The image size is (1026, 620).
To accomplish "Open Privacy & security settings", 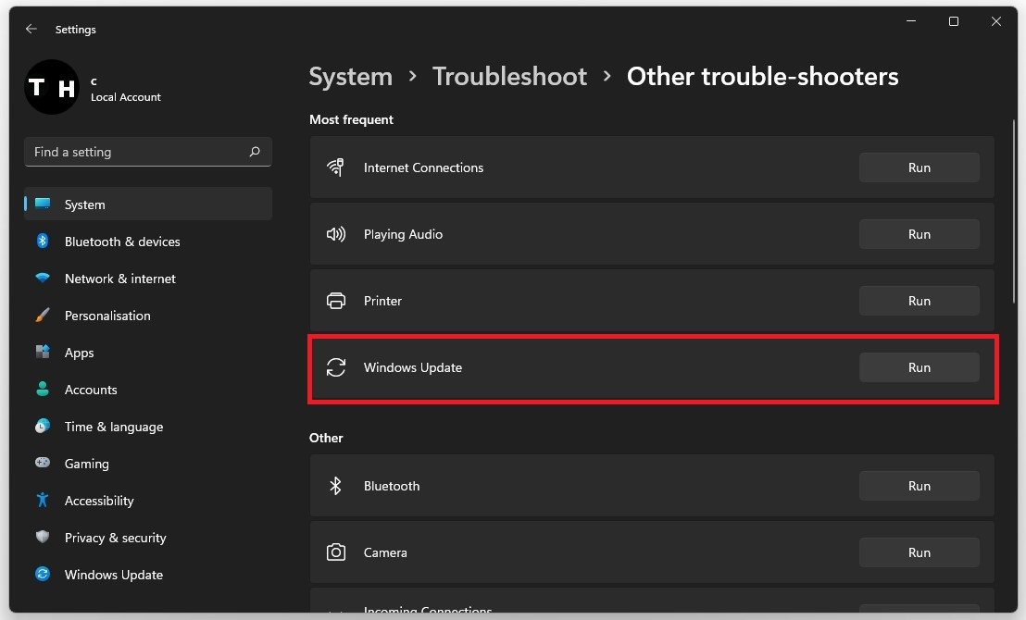I will [148, 538].
